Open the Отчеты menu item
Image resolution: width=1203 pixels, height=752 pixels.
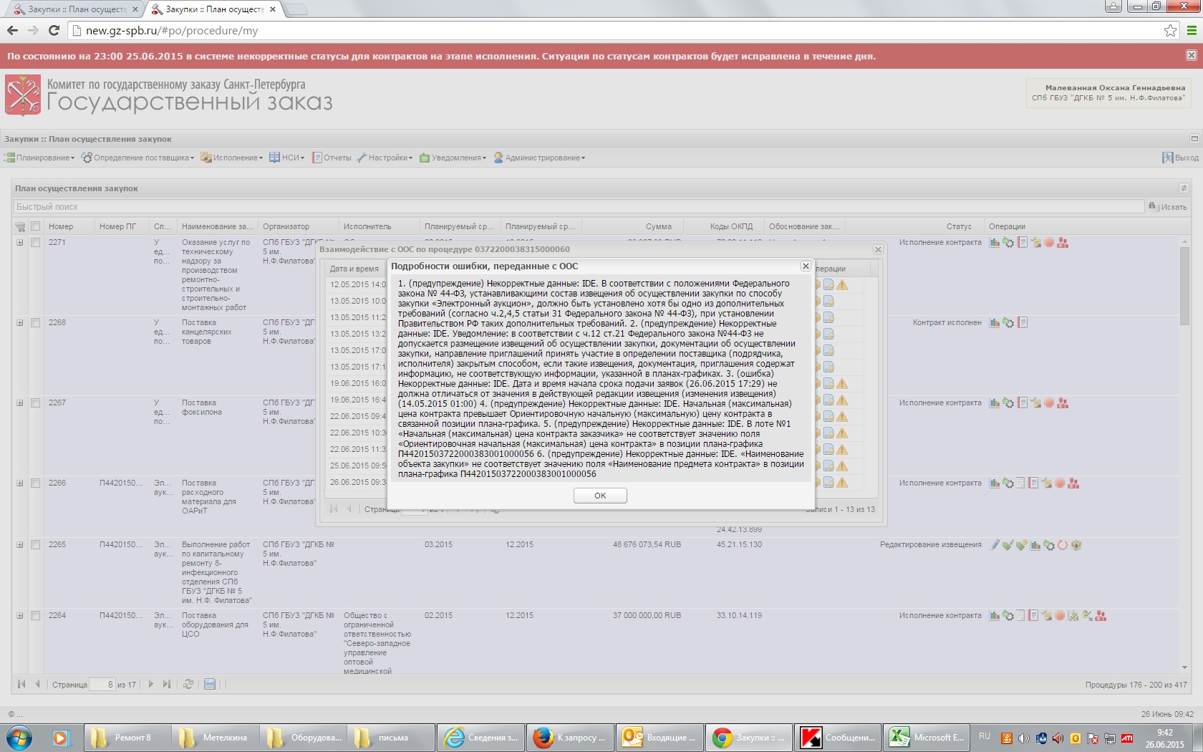332,158
